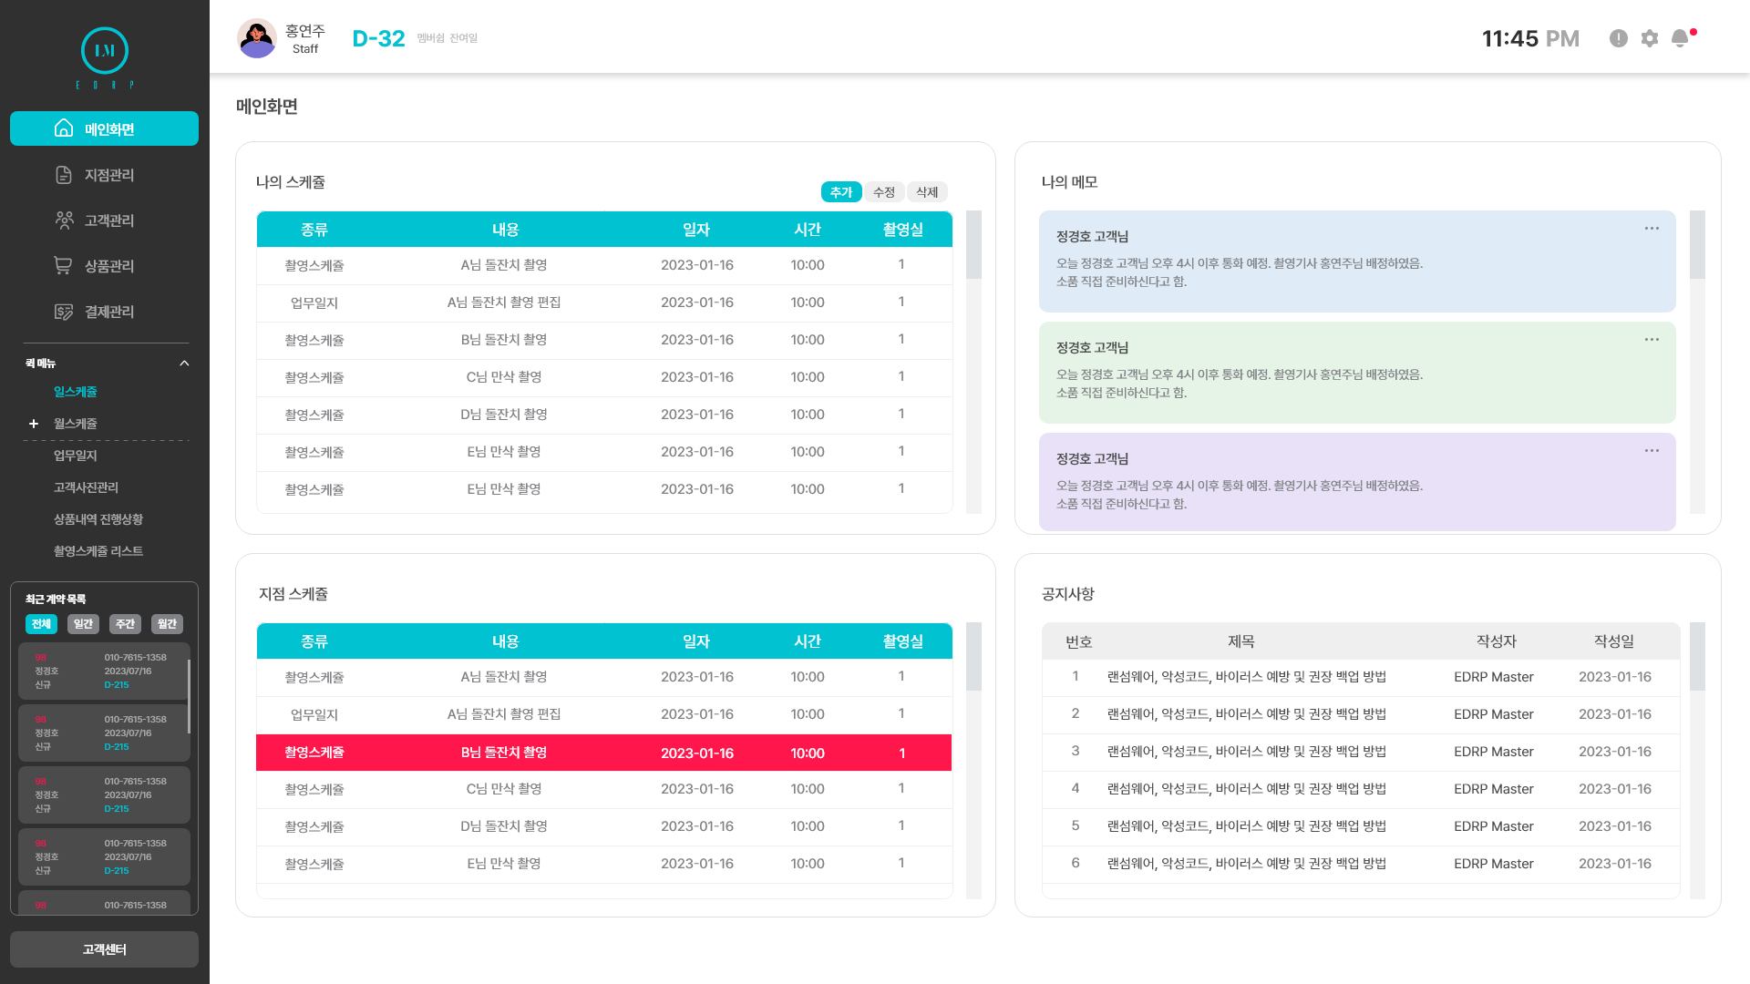Image resolution: width=1750 pixels, height=984 pixels.
Task: Select 일간 filter in recent contracts
Action: 83,624
